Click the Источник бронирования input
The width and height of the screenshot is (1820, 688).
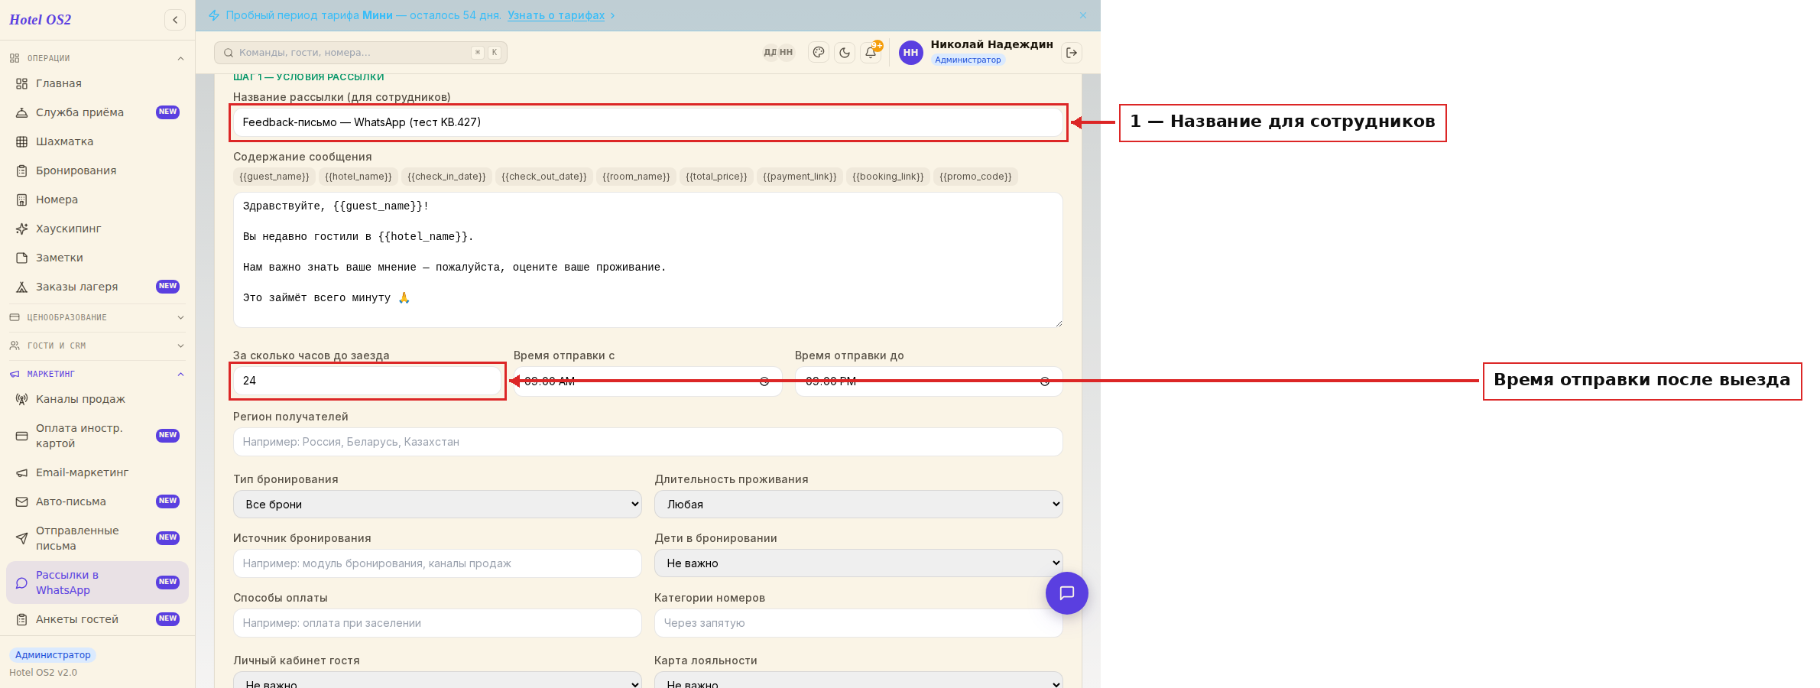coord(437,563)
